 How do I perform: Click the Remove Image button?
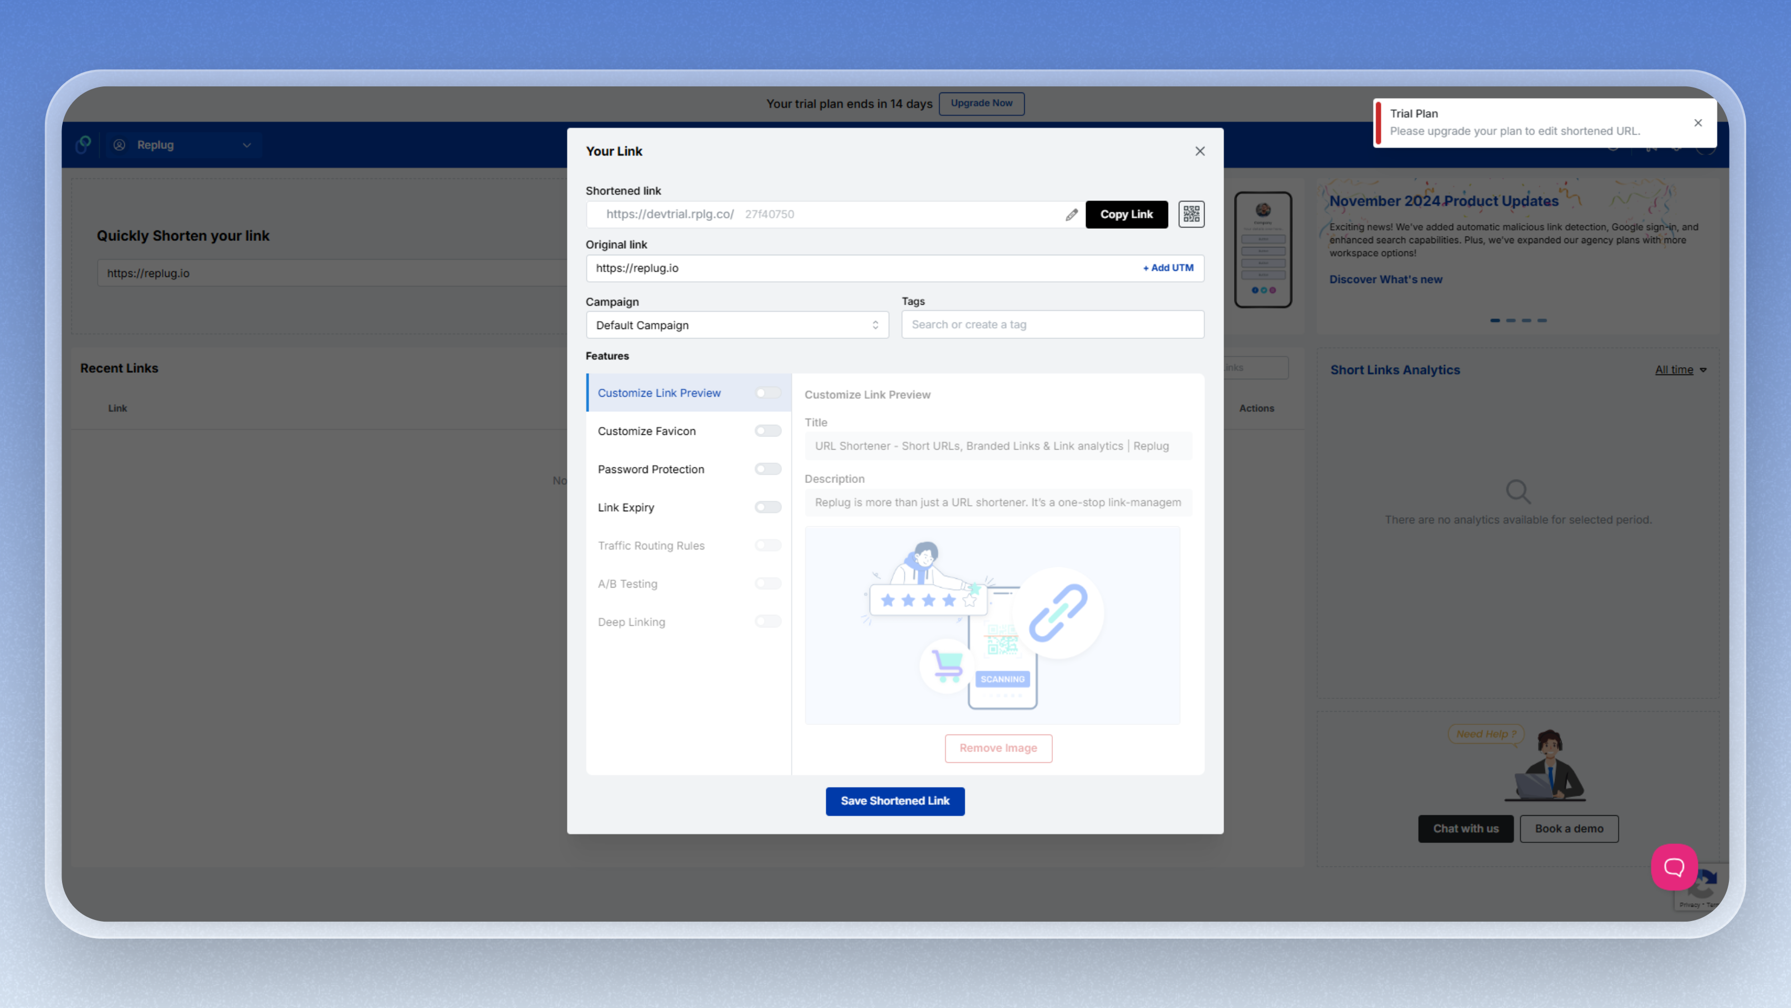coord(997,748)
